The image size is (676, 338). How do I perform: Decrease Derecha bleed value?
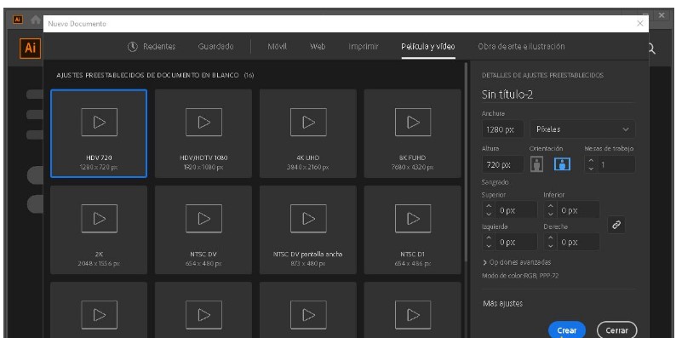tap(550, 246)
